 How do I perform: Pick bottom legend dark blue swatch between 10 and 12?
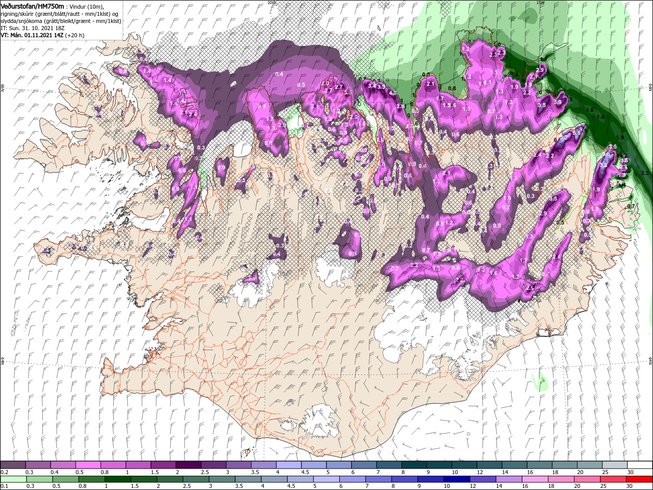pos(456,479)
